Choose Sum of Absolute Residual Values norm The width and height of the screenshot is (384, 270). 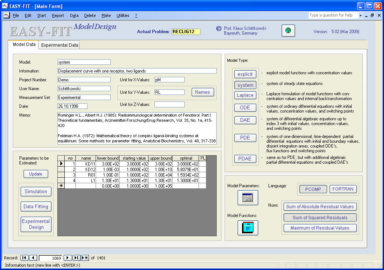coord(320,207)
